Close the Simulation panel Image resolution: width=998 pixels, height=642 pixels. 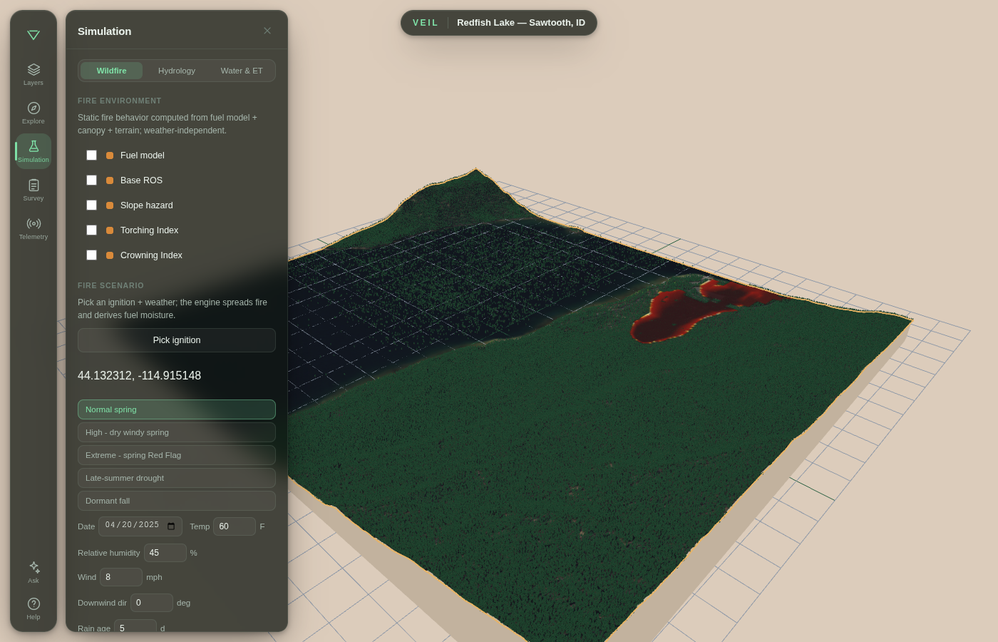click(267, 31)
